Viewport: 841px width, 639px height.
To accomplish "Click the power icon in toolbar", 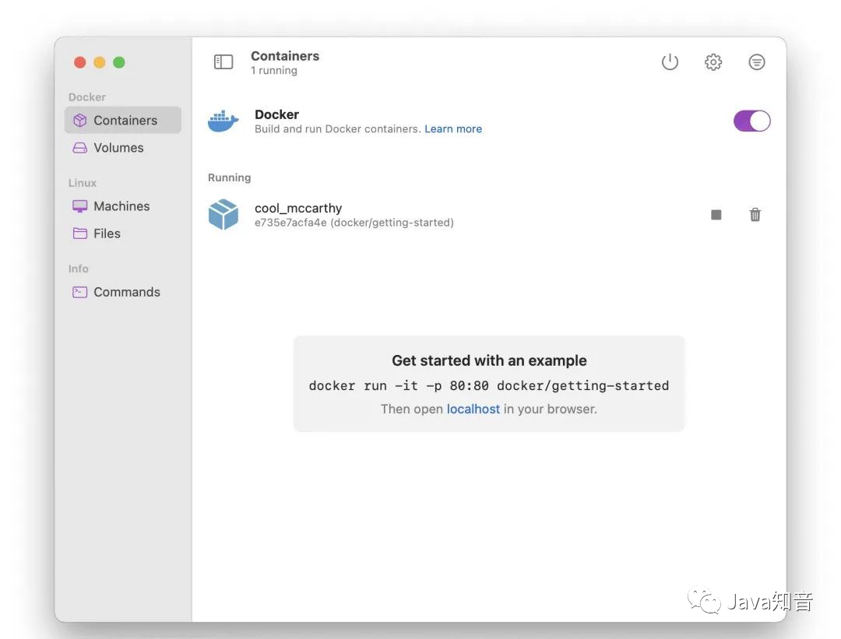I will (670, 62).
